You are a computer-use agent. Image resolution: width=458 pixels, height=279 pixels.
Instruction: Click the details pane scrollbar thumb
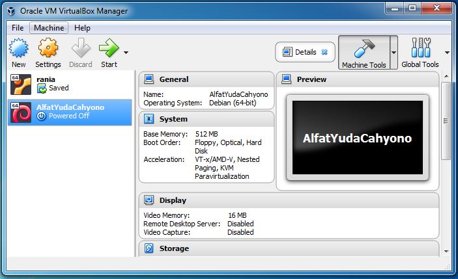(x=446, y=121)
